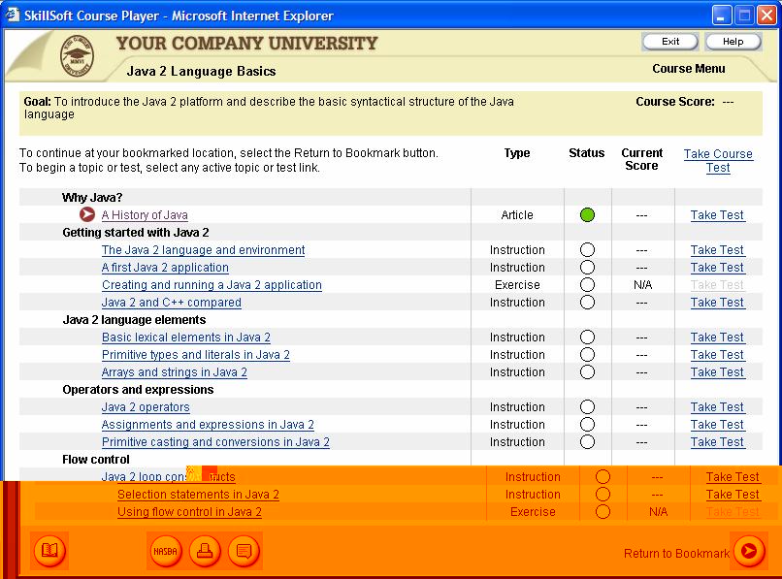Take Test for Primitive casting and conversions
The height and width of the screenshot is (579, 782).
click(717, 442)
